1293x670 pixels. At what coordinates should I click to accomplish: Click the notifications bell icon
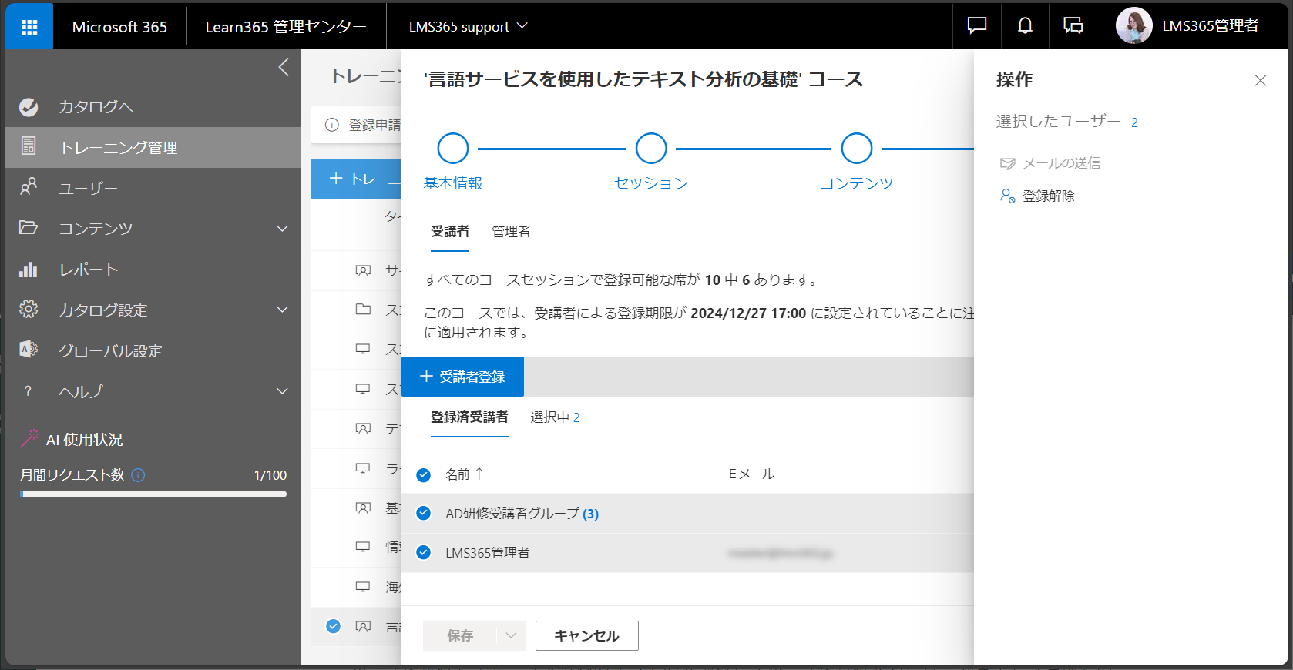click(1025, 26)
